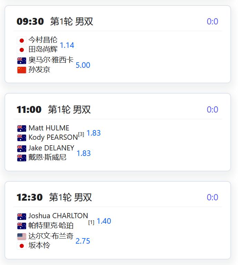Click Australian flag beside Jake DELANEY
Image resolution: width=238 pixels, height=265 pixels.
tap(22, 149)
